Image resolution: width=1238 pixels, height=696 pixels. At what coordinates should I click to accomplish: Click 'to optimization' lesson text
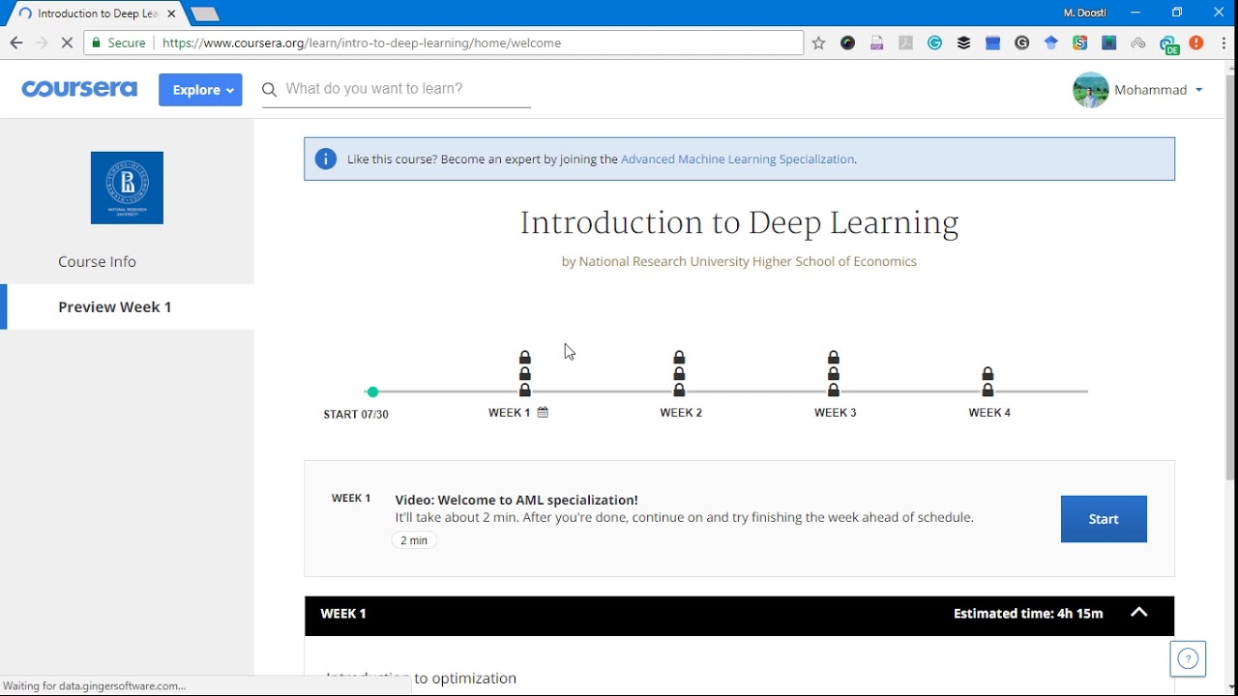pyautogui.click(x=465, y=679)
